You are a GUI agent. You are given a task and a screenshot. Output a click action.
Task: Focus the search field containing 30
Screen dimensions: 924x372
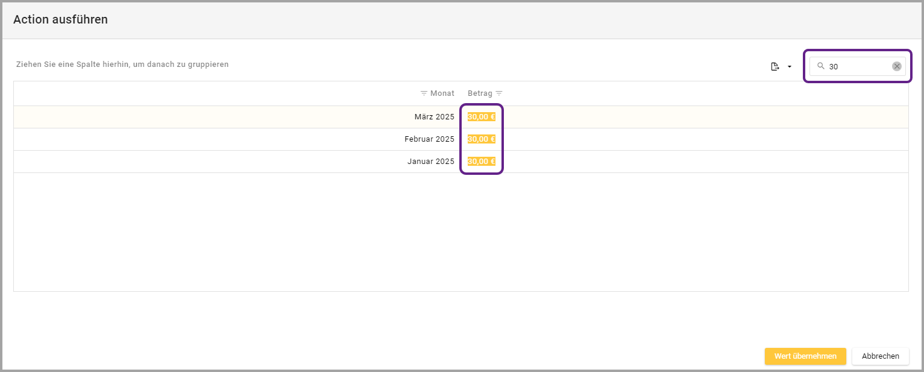(857, 66)
